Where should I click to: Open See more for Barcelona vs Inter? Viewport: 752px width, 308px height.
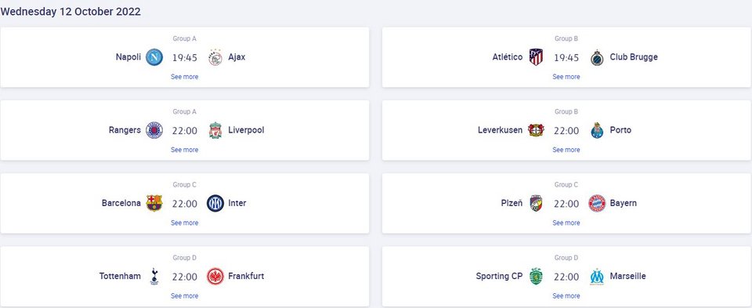[x=185, y=223]
